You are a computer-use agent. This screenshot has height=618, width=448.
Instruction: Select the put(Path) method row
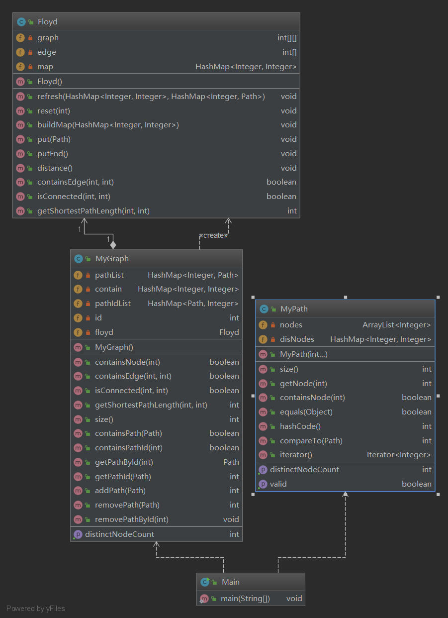click(156, 139)
